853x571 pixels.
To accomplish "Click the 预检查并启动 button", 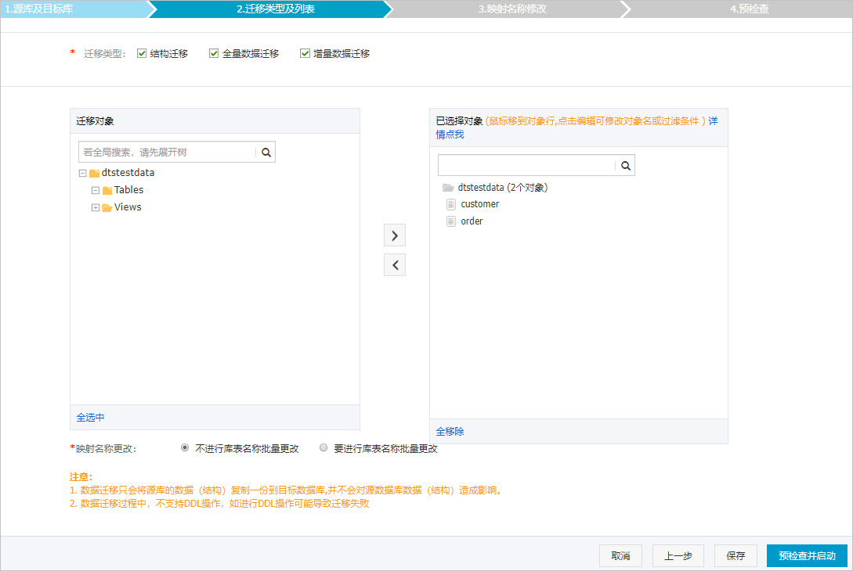I will tap(807, 556).
